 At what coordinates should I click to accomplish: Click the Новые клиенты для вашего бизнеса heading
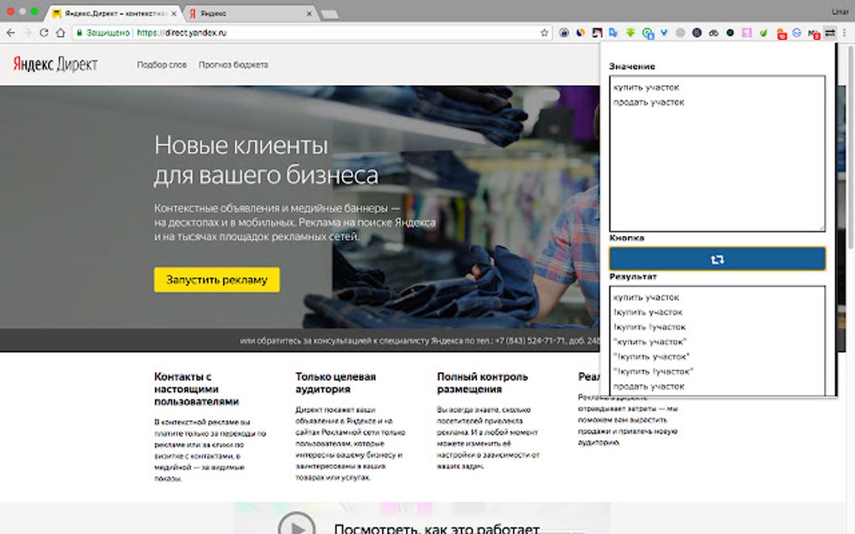(x=266, y=160)
